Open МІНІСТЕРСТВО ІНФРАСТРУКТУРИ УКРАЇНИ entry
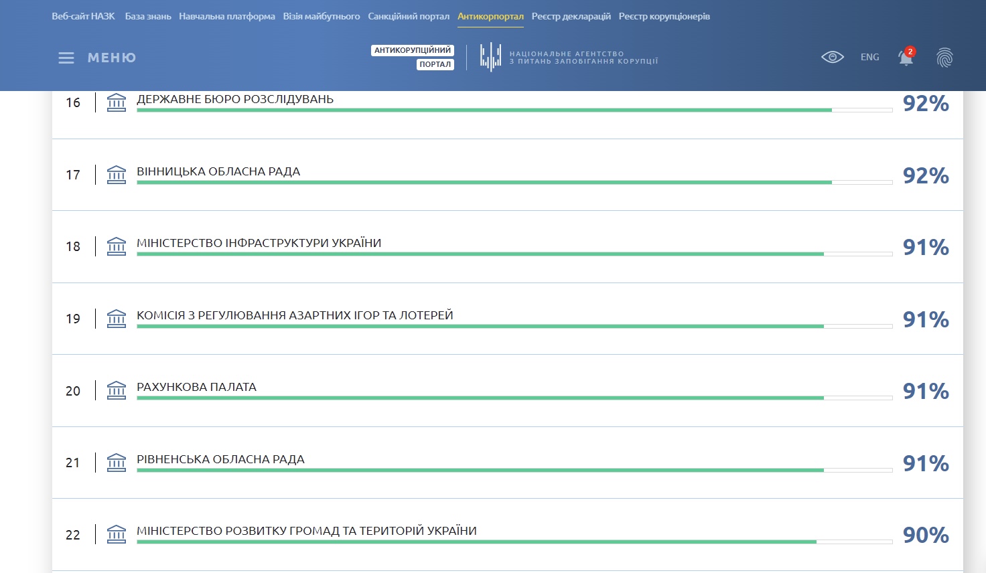 click(x=259, y=243)
